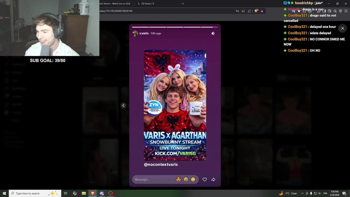
Task: Click the SUB GOAL: 39/50 text
Action: click(48, 60)
